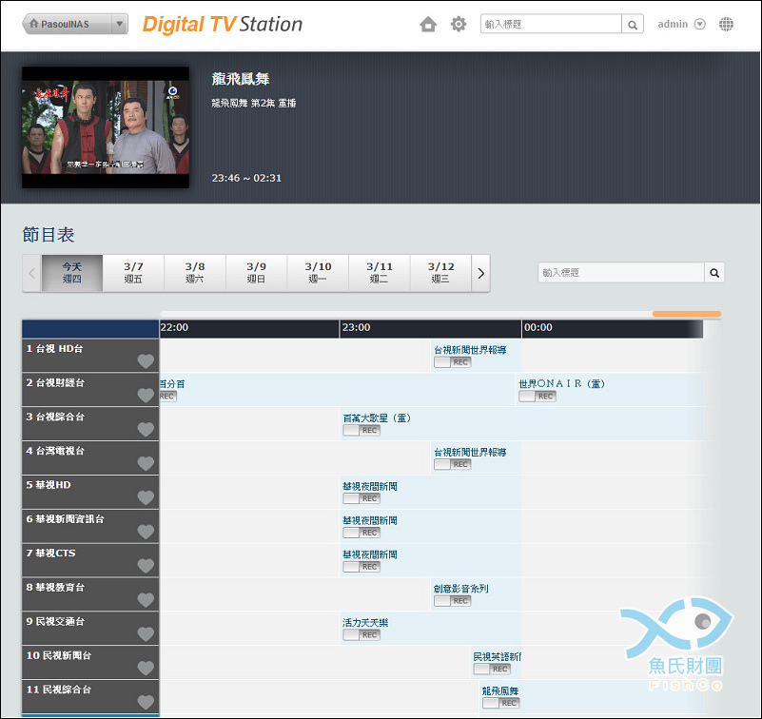Open program 世界ONAIR (重) details

click(x=561, y=384)
